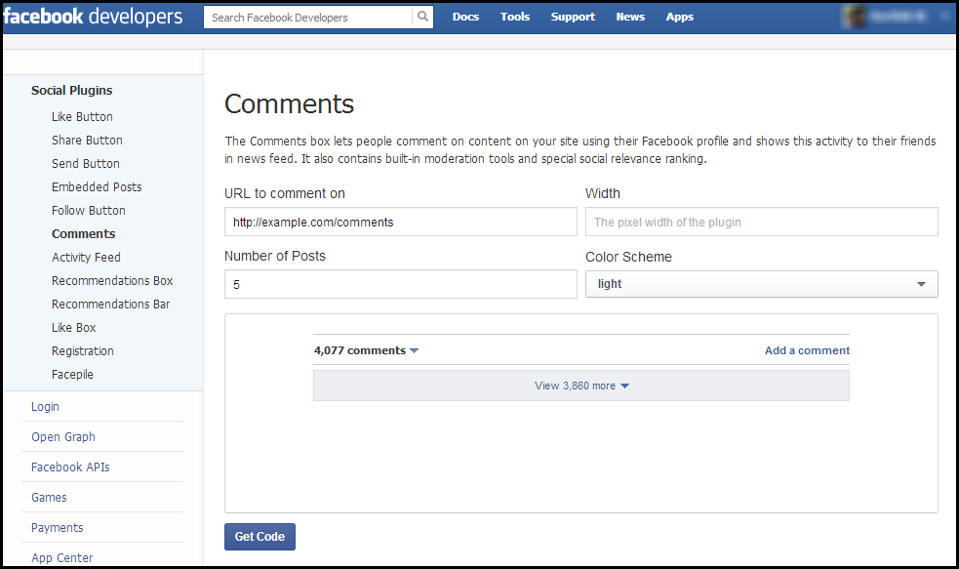Open the Tools menu
This screenshot has width=959, height=569.
[514, 17]
